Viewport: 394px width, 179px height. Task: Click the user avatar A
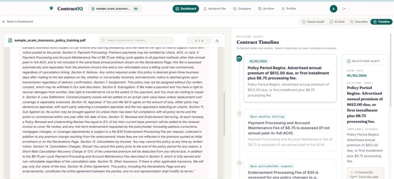click(x=333, y=9)
